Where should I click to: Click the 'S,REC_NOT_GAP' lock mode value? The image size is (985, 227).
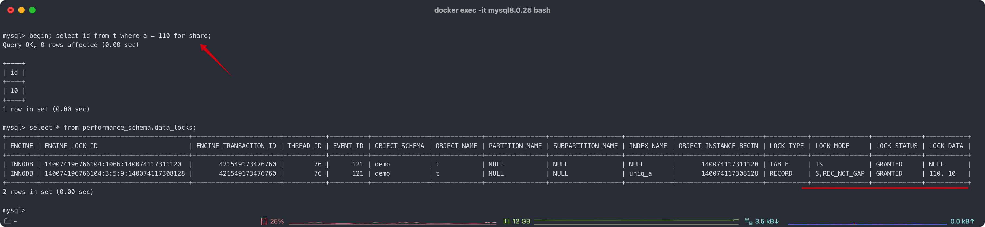tap(840, 173)
